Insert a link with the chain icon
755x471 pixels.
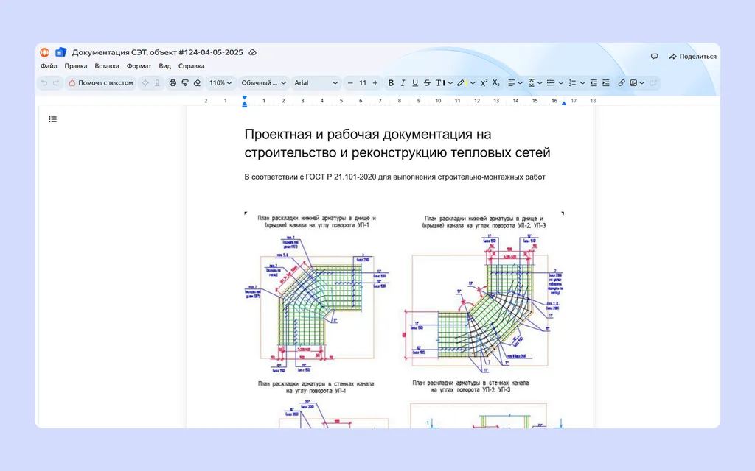622,82
